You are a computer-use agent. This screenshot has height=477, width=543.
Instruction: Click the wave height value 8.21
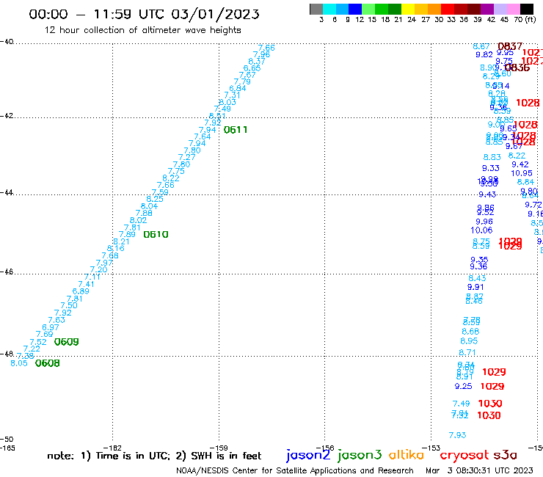click(x=121, y=241)
